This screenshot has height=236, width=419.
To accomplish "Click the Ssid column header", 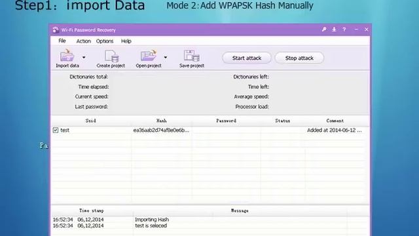I will (91, 121).
